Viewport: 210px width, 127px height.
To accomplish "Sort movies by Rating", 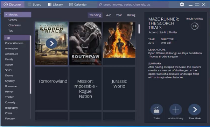I will click(131, 15).
